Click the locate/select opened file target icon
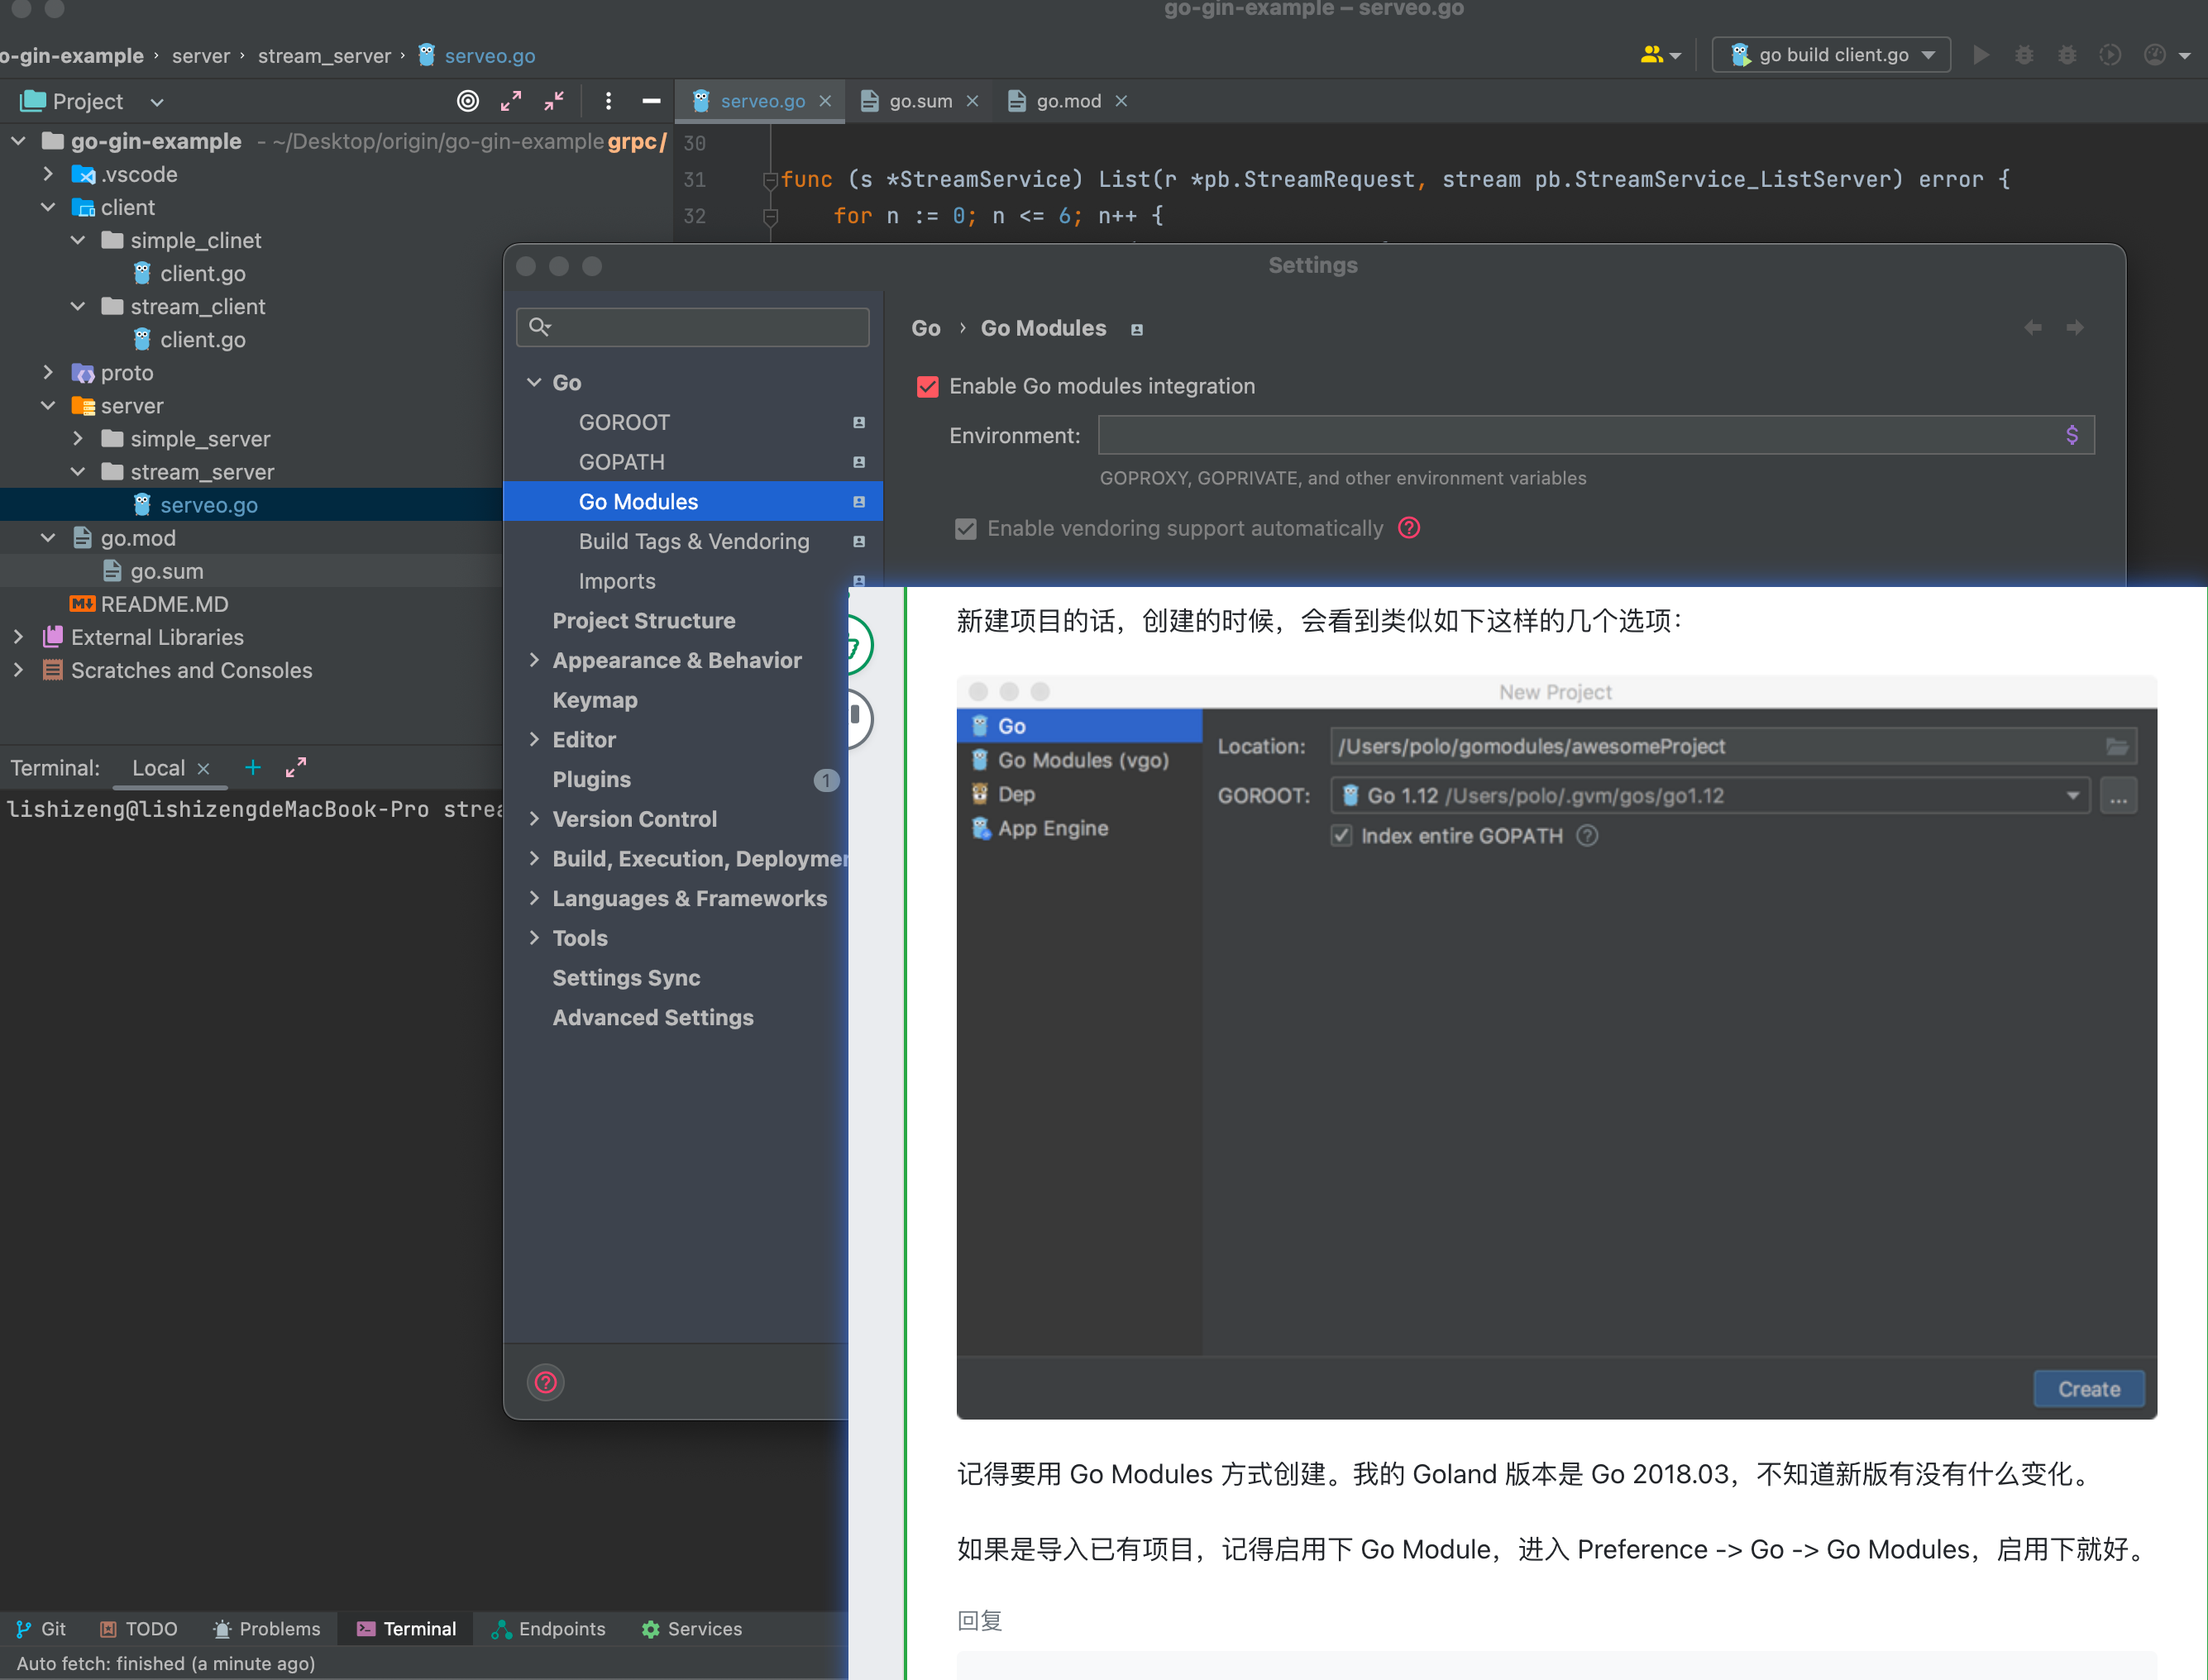The image size is (2208, 1680). click(467, 101)
